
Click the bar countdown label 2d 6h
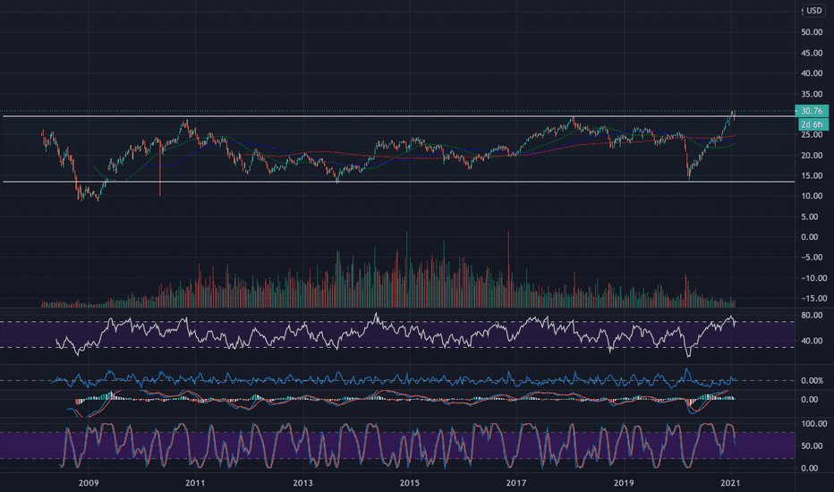812,124
